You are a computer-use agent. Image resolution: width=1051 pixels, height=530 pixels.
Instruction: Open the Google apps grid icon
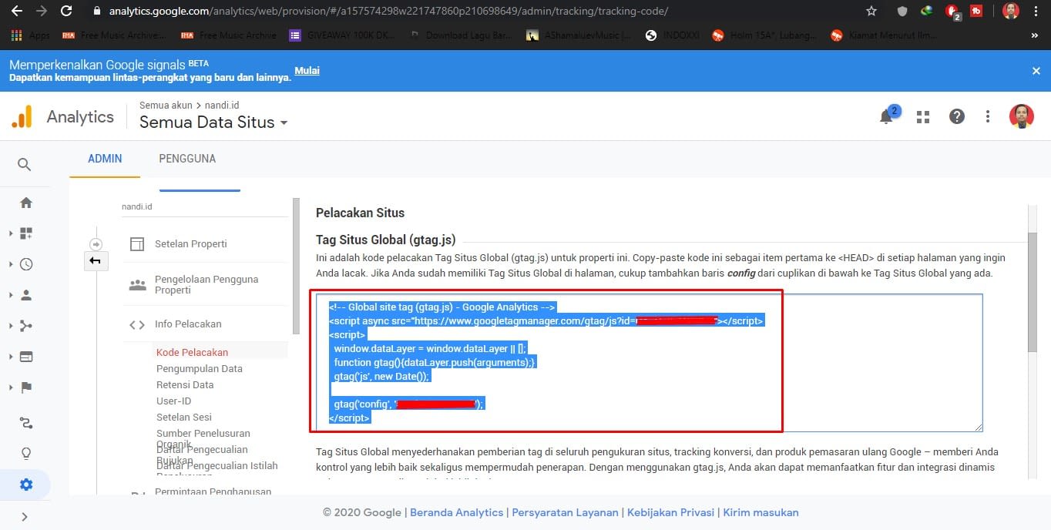click(923, 116)
